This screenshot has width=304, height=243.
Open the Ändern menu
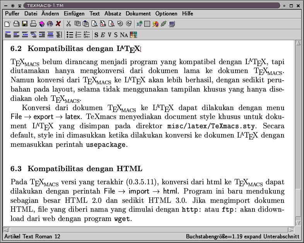(x=50, y=14)
